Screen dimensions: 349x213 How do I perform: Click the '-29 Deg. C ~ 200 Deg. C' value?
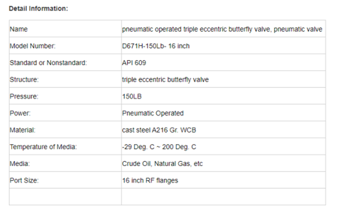point(159,147)
